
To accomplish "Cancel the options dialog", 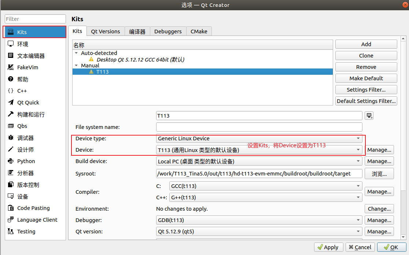I will pyautogui.click(x=360, y=247).
